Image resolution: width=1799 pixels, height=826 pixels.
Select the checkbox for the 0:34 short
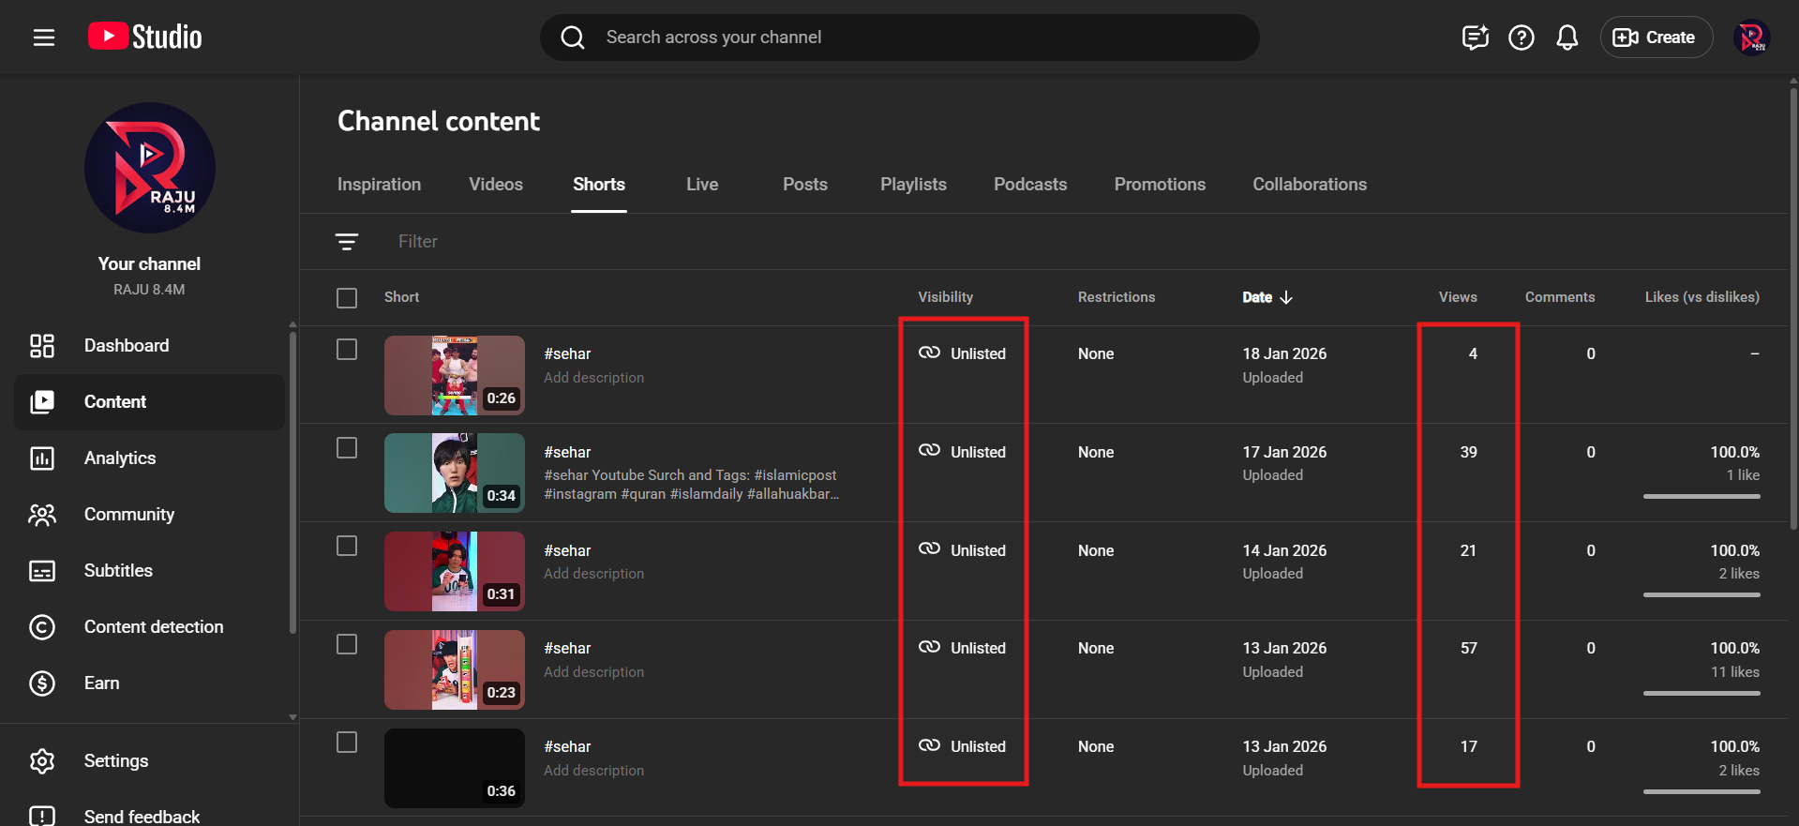click(x=347, y=448)
